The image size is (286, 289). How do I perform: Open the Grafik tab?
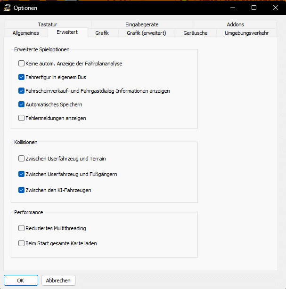click(x=102, y=33)
